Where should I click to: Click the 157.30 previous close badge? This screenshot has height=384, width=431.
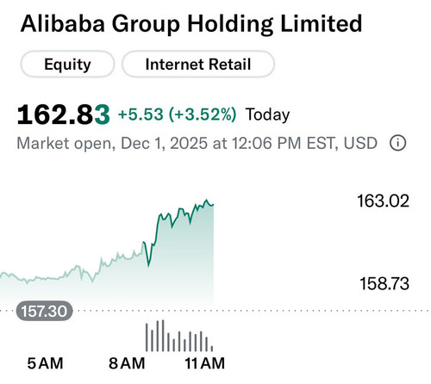[x=44, y=311]
